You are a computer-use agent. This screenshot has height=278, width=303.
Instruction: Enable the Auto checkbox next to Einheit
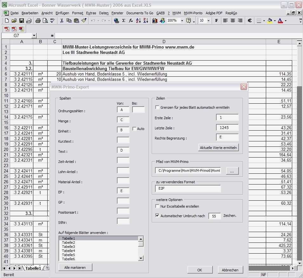click(134, 128)
